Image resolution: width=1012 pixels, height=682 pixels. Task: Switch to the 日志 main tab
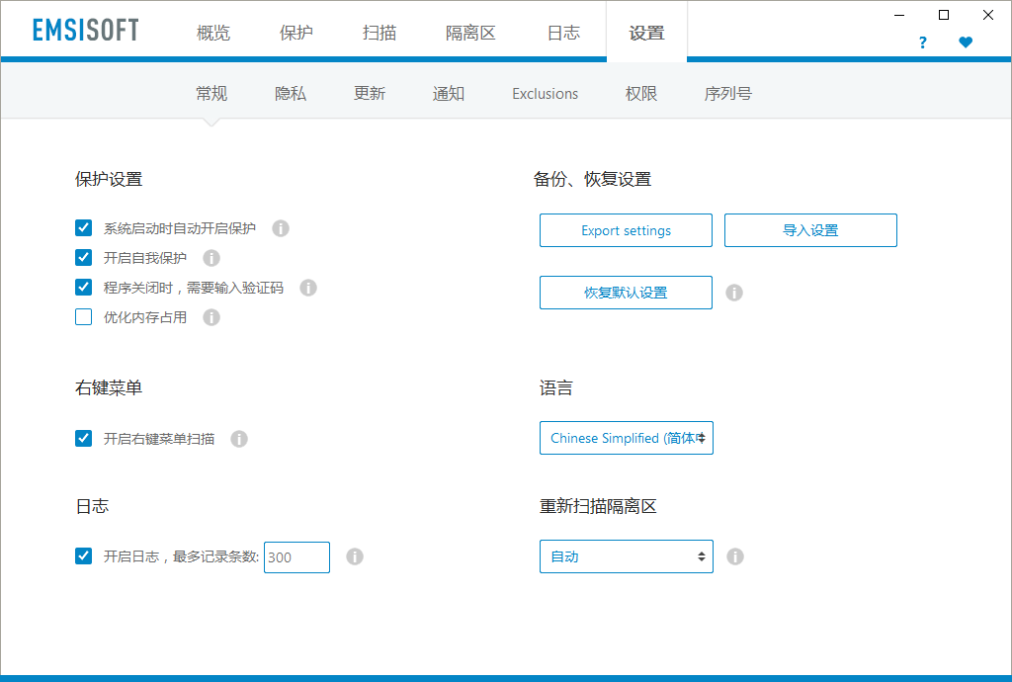563,33
